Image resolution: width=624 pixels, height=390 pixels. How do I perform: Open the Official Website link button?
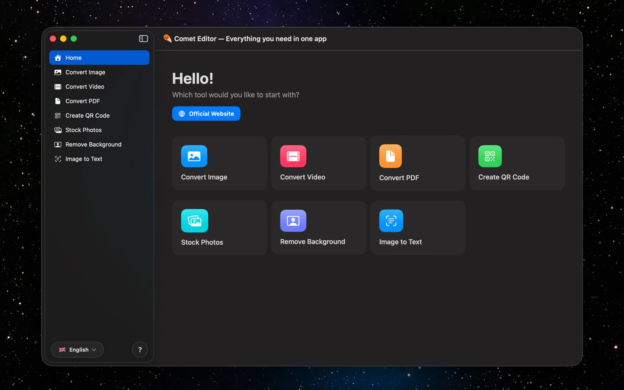tap(206, 114)
